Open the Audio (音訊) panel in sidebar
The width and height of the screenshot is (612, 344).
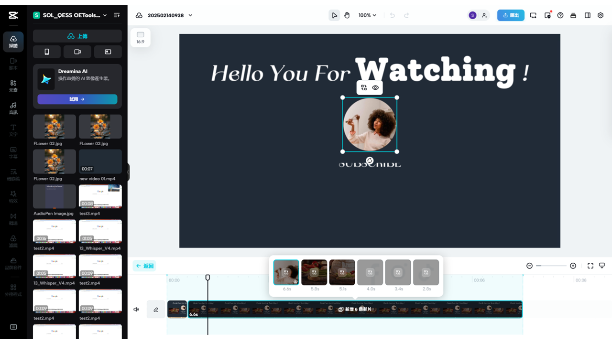point(13,108)
